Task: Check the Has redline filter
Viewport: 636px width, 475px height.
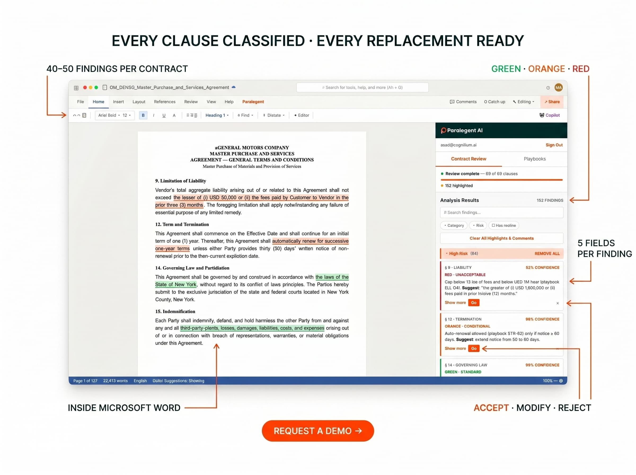Action: pyautogui.click(x=503, y=225)
